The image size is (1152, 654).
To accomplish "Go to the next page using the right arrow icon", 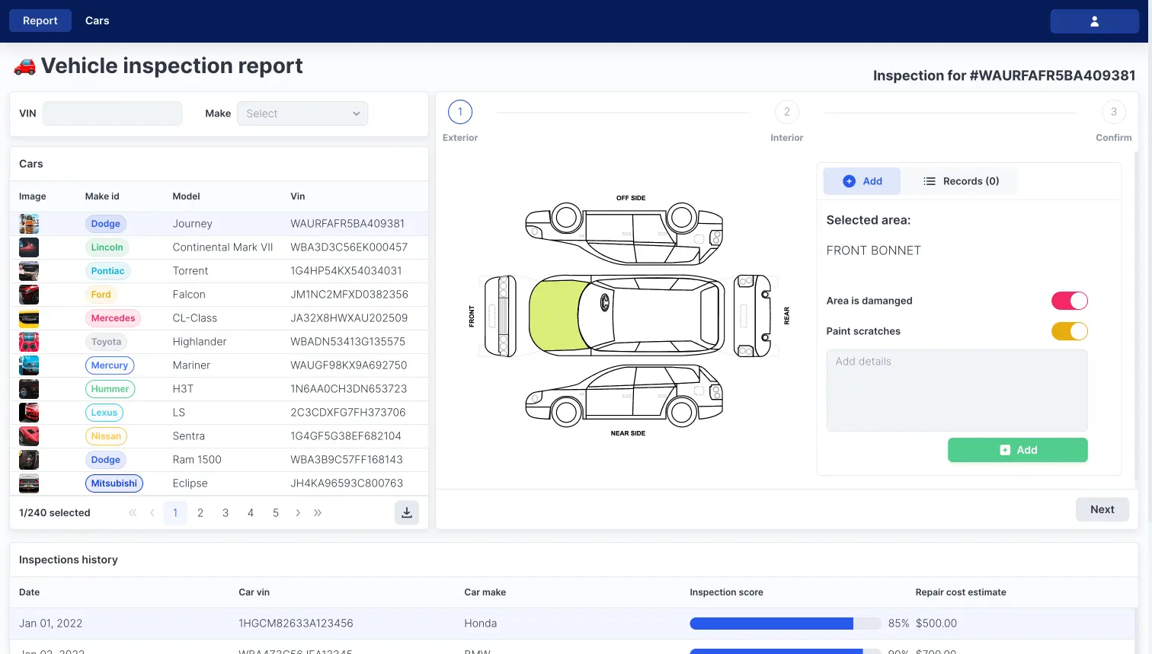I will [298, 512].
